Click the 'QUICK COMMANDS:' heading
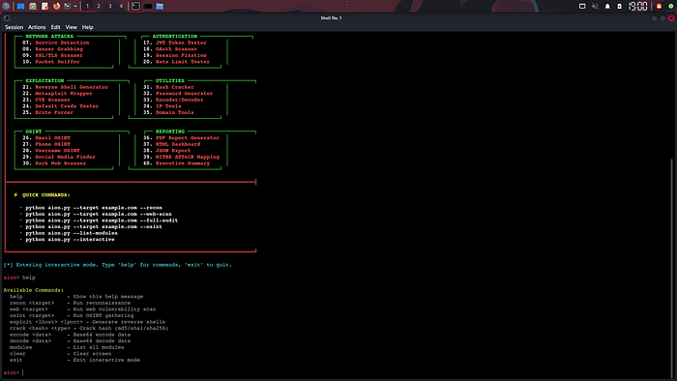Screen dimensions: 677x381 (45, 195)
